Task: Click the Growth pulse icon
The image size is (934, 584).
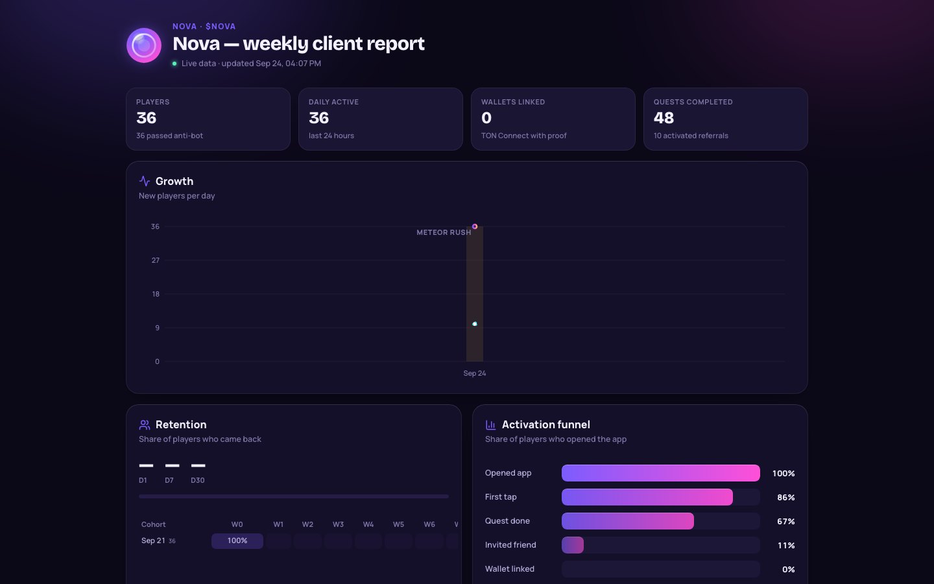Action: click(145, 181)
